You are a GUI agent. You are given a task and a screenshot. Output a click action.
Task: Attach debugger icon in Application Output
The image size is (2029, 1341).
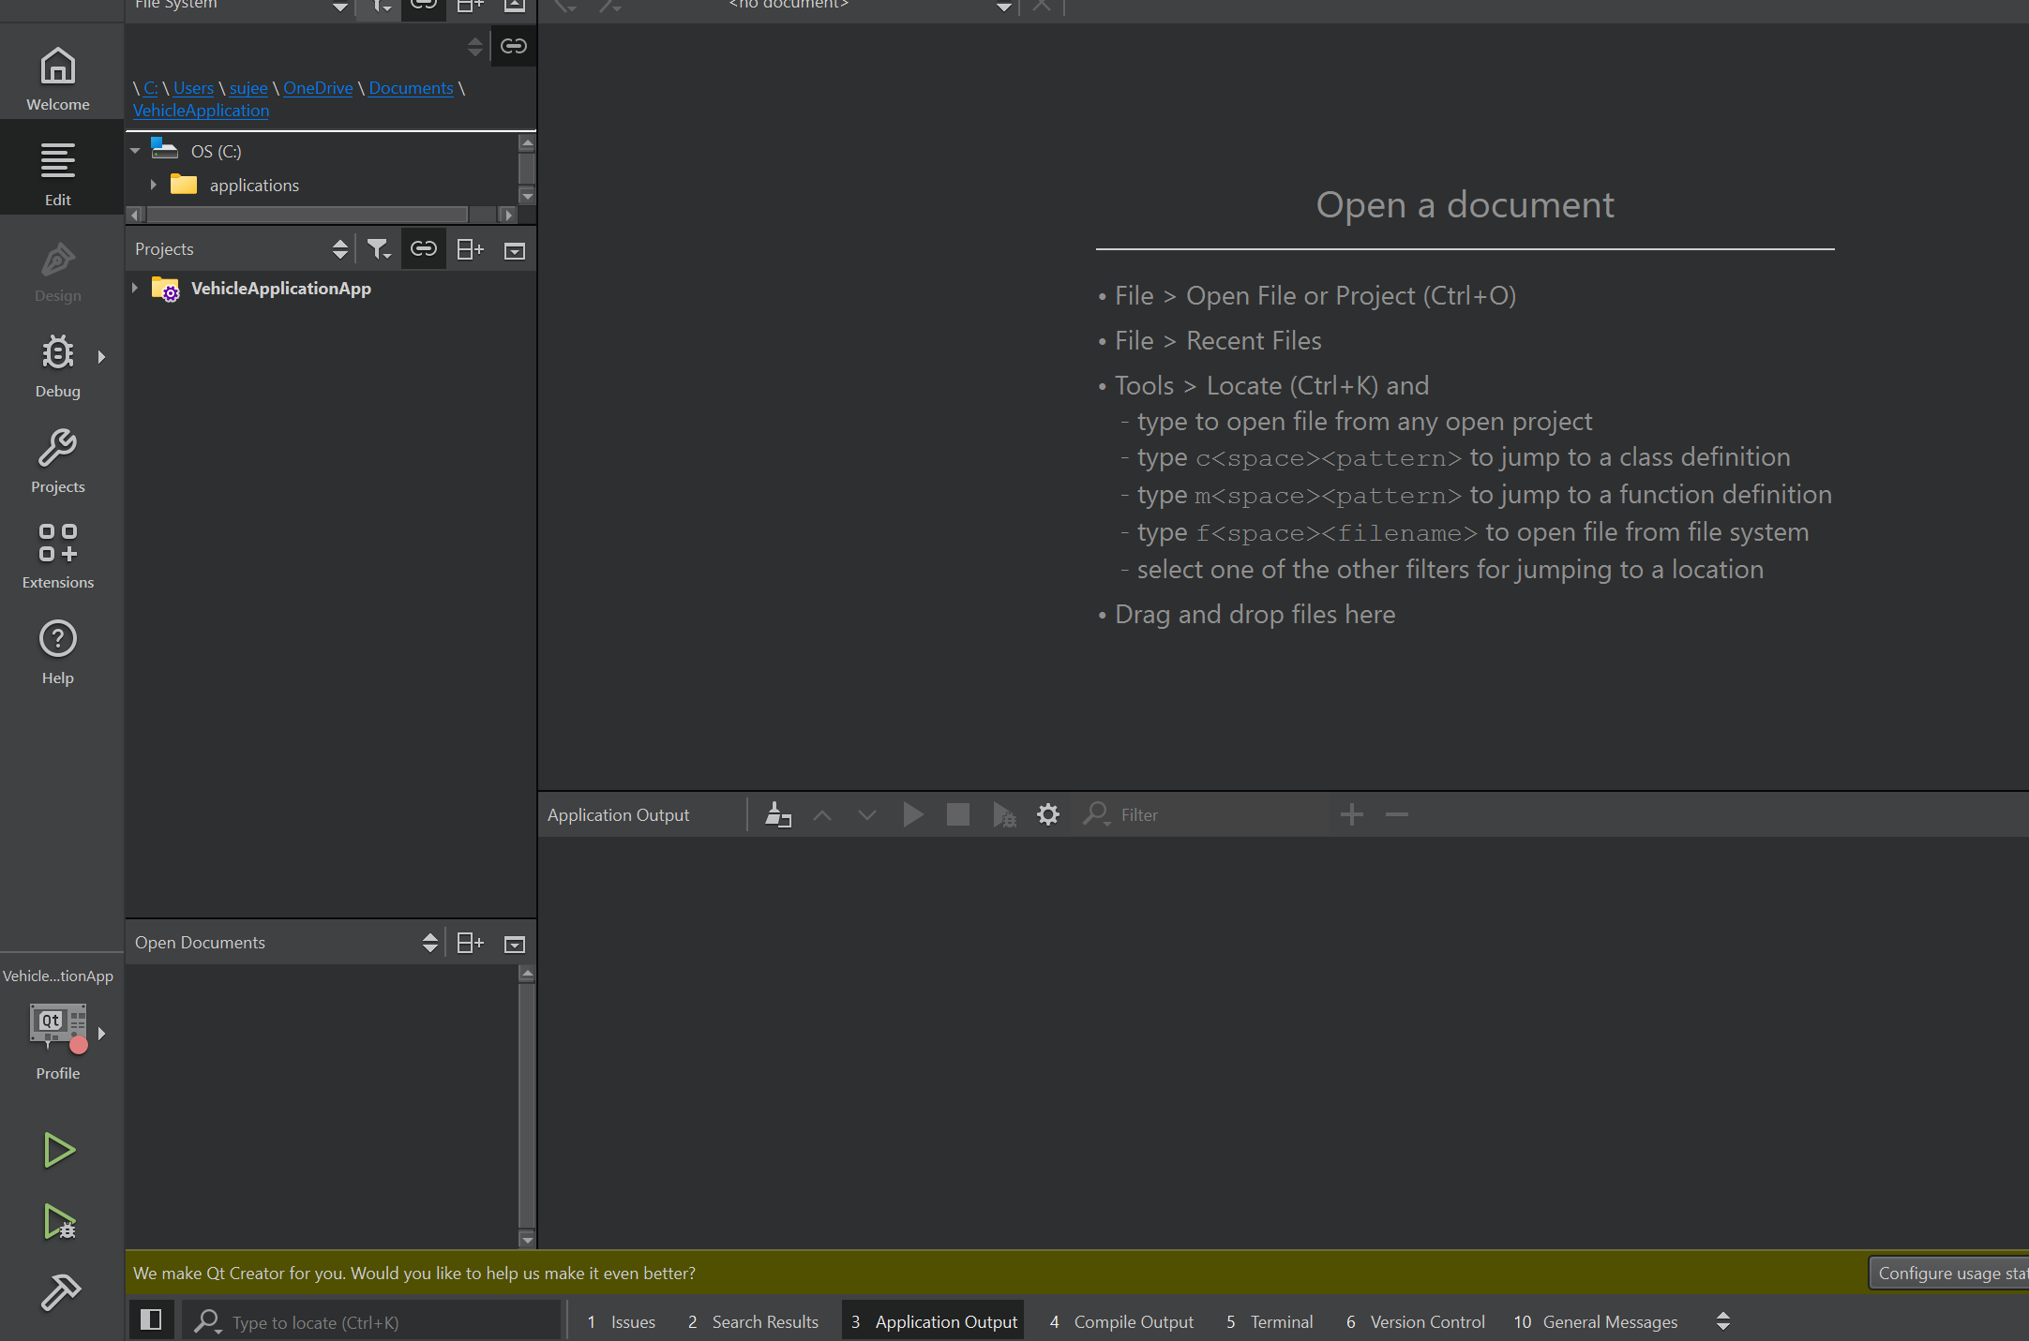pyautogui.click(x=1003, y=814)
